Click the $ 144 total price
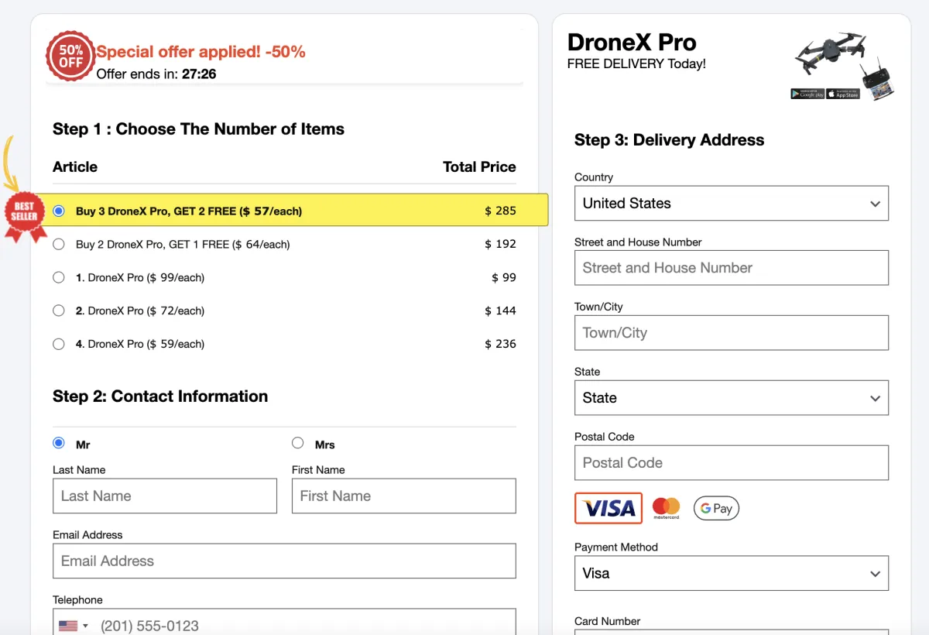The height and width of the screenshot is (635, 929). [500, 311]
